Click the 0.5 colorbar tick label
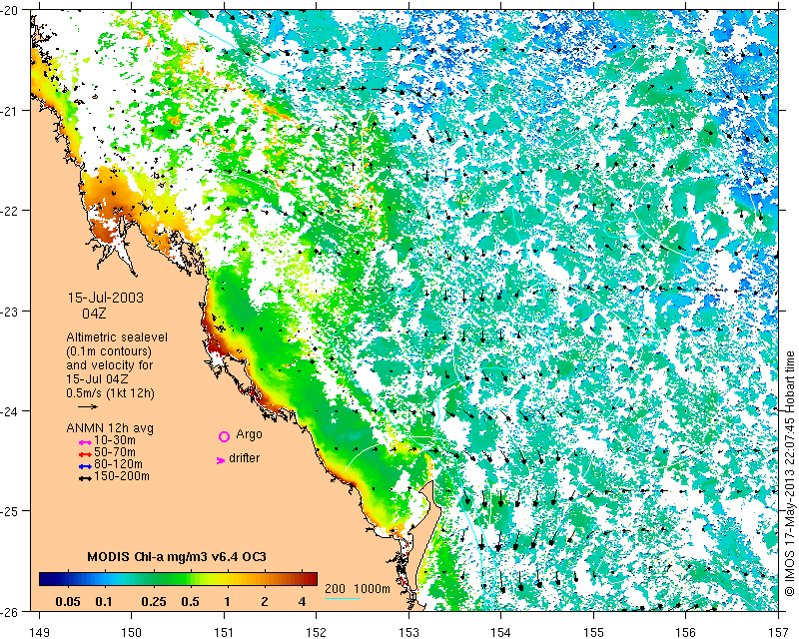This screenshot has height=639, width=799. (190, 601)
